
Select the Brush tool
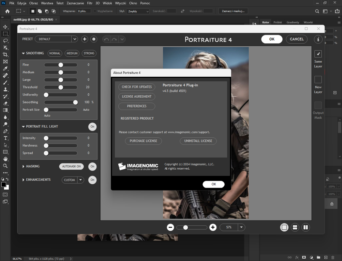point(5,83)
